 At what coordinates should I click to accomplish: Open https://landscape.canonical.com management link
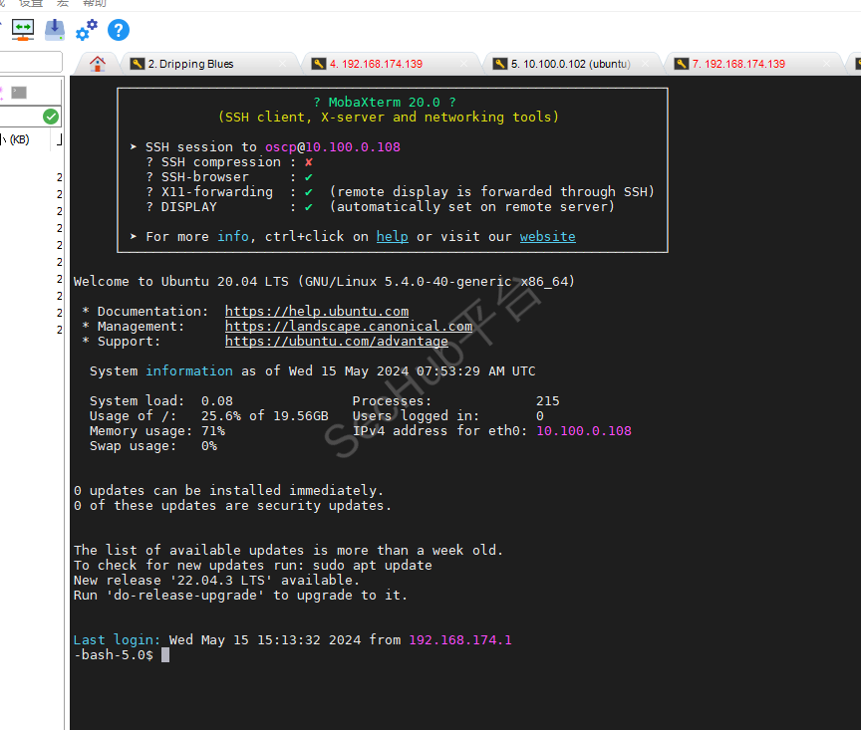[349, 326]
